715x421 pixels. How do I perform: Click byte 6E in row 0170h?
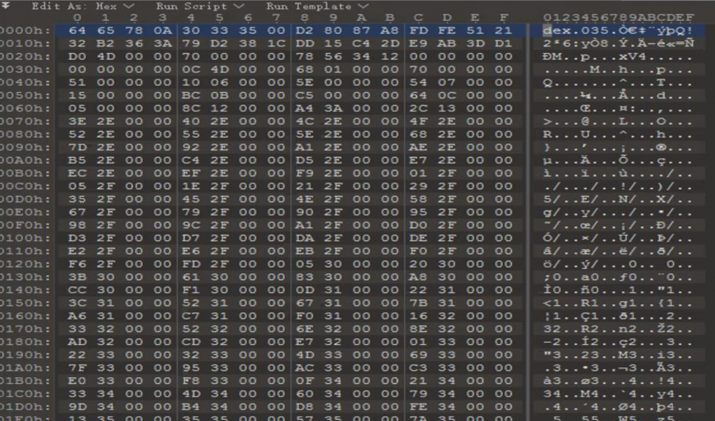tap(304, 328)
